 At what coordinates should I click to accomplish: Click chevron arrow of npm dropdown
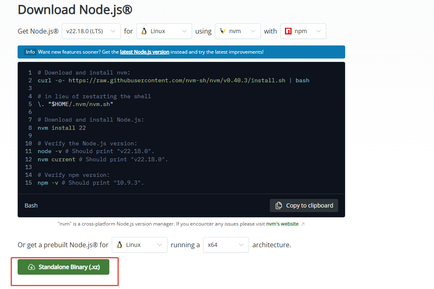click(319, 31)
